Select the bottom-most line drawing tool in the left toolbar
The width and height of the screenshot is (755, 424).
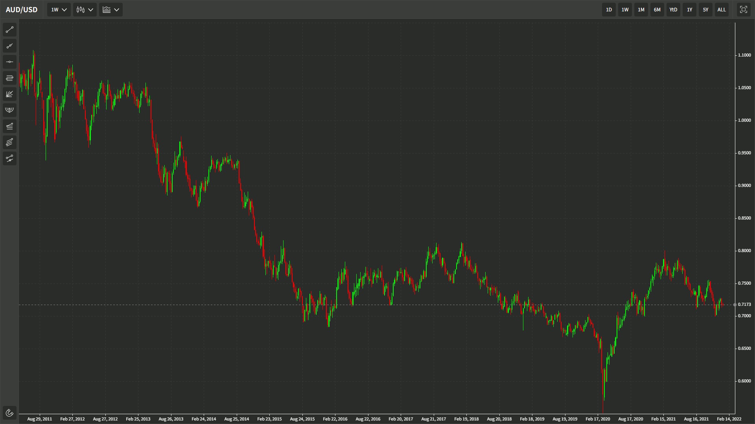click(x=10, y=159)
